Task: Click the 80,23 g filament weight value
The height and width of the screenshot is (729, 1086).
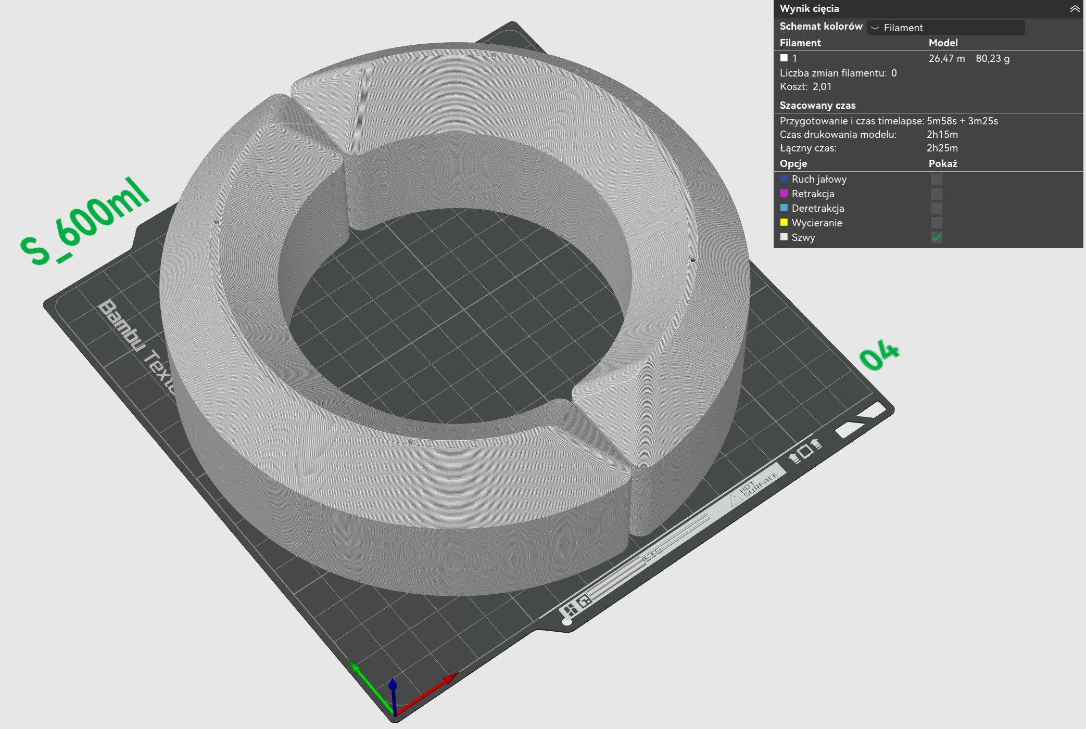Action: [x=992, y=58]
